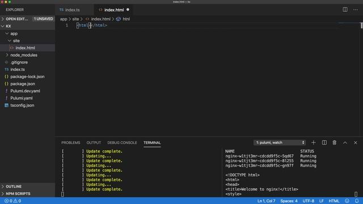This screenshot has width=363, height=204.
Task: Click line number 1 in gutter
Action: pos(67,25)
